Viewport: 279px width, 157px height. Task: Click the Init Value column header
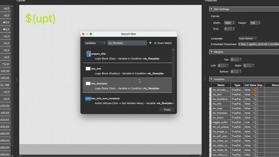pos(250,85)
